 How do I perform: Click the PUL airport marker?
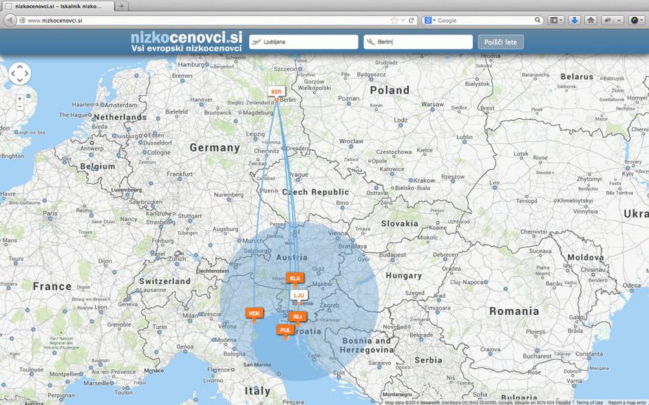tap(285, 330)
